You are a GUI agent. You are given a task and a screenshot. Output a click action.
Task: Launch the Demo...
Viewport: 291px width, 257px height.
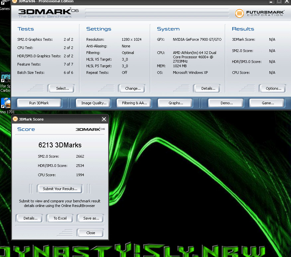(226, 103)
